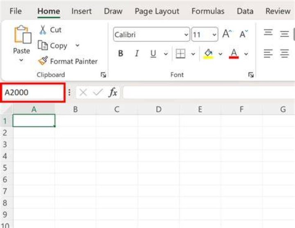Select row 1 header
Screen dimensions: 295x228
point(6,121)
